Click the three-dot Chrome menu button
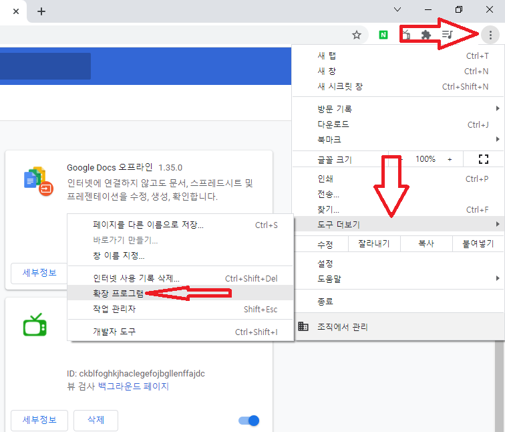505x432 pixels. point(491,35)
